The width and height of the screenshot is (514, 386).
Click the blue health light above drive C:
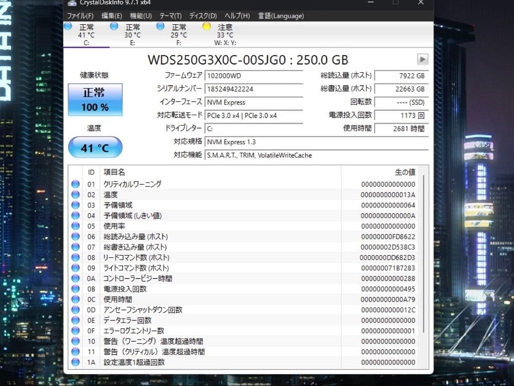pyautogui.click(x=68, y=27)
